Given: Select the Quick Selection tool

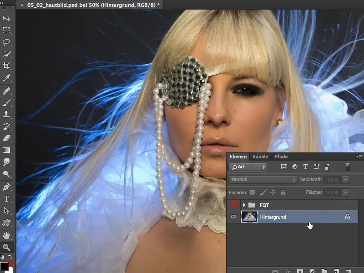Looking at the screenshot, I should coord(6,54).
